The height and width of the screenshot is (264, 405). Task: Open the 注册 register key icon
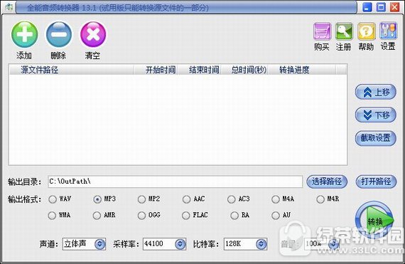click(344, 31)
